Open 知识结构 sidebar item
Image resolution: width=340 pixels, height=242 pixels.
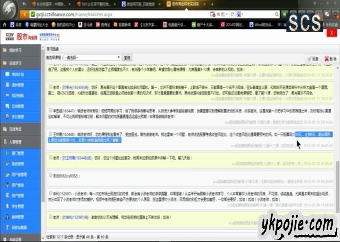pos(18,96)
